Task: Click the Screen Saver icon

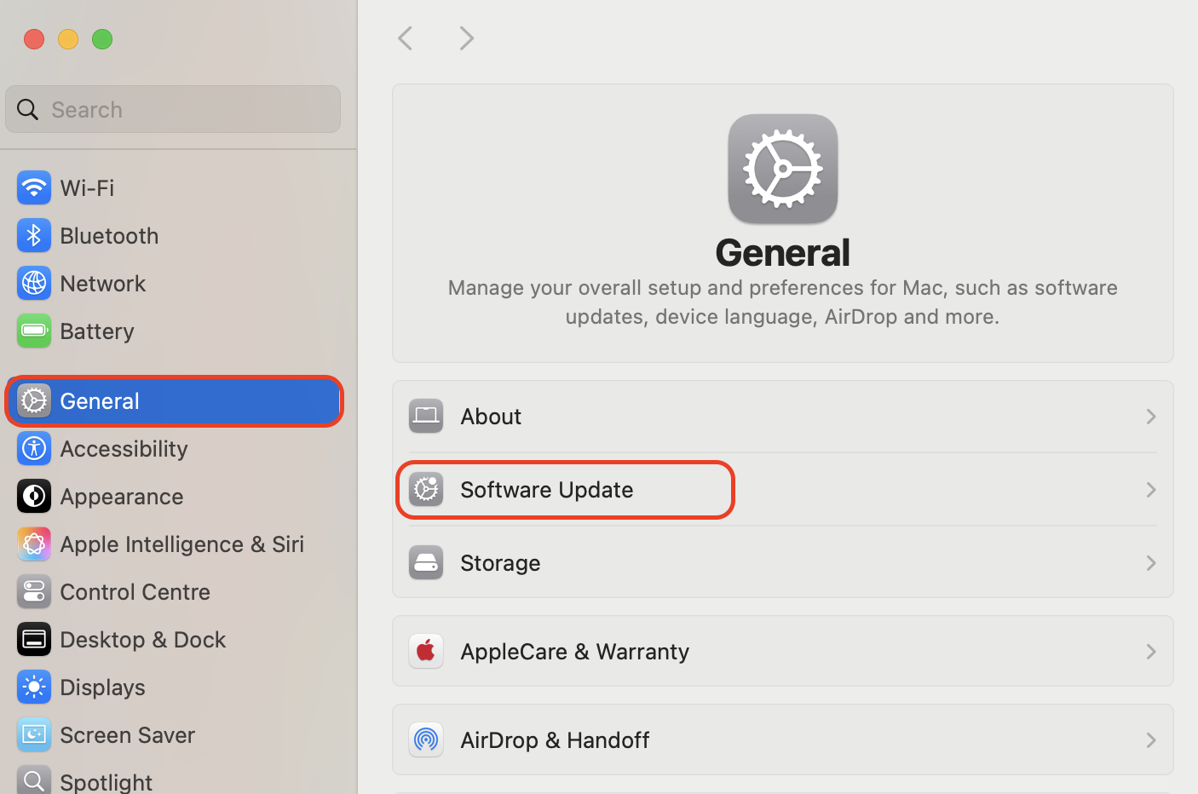Action: (34, 734)
